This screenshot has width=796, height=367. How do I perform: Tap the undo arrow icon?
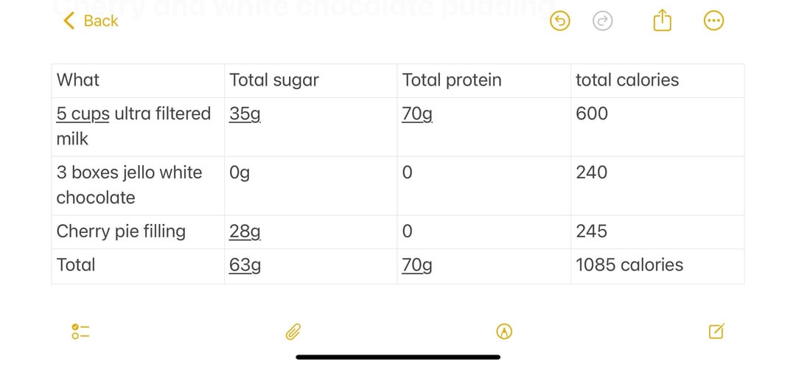click(x=560, y=21)
